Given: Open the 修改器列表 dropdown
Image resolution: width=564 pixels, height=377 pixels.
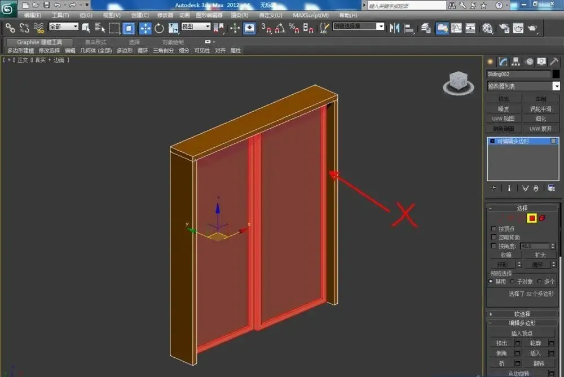Looking at the screenshot, I should (x=523, y=86).
